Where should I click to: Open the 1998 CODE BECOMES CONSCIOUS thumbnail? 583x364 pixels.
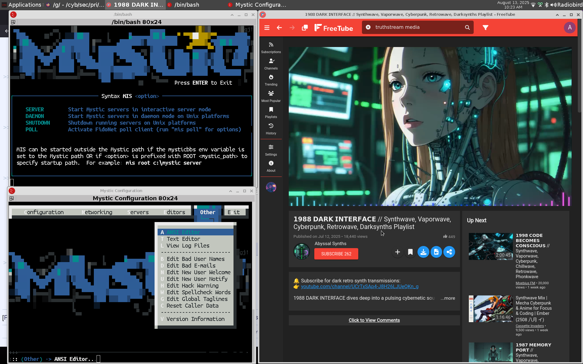pyautogui.click(x=490, y=246)
